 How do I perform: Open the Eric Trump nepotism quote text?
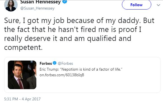pos(81,69)
